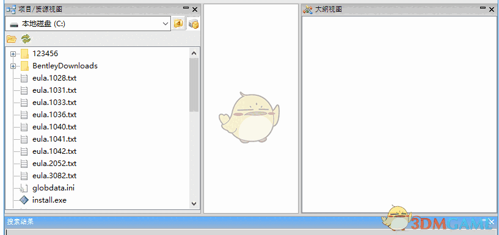
Task: Select file eula.2052.txt
Action: (x=54, y=164)
